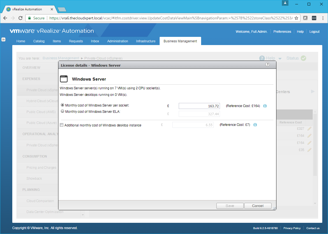Select Monthly cost of Windows Server ELA option

point(62,111)
